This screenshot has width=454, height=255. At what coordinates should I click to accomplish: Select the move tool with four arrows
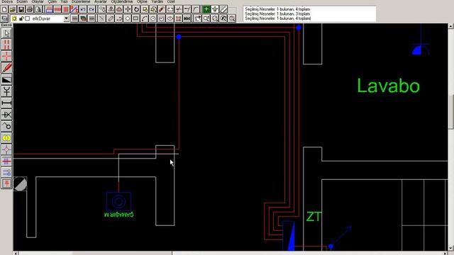click(128, 9)
